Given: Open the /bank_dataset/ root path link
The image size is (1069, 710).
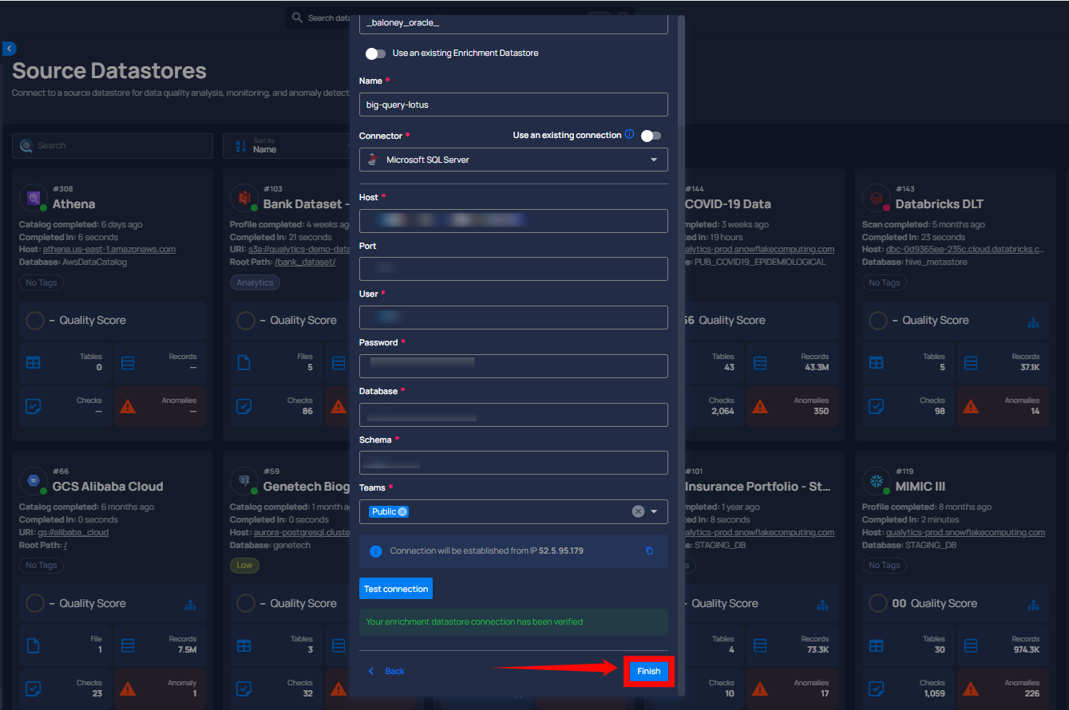Looking at the screenshot, I should [x=305, y=262].
